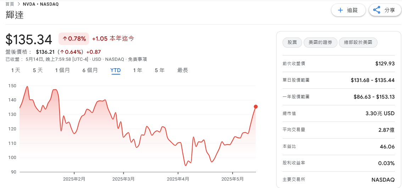This screenshot has width=402, height=188.
Task: Click the 股利收益率 0.03% value
Action: 386,163
